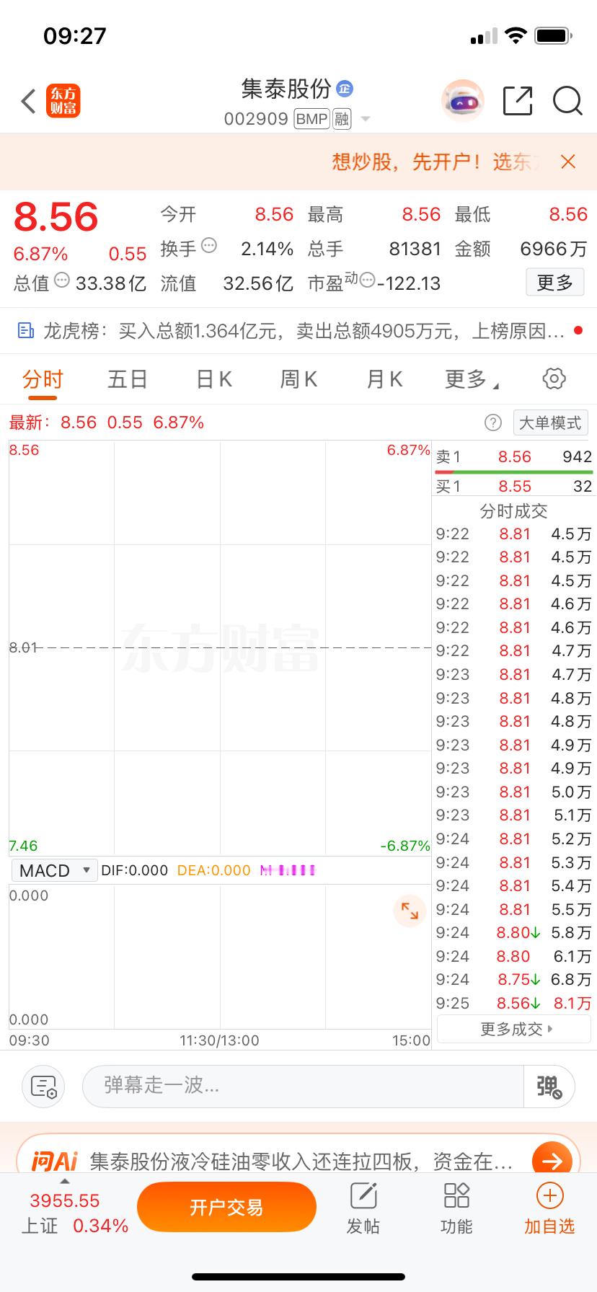
Task: Tap the 市盈 info bubble icon
Action: pos(366,280)
